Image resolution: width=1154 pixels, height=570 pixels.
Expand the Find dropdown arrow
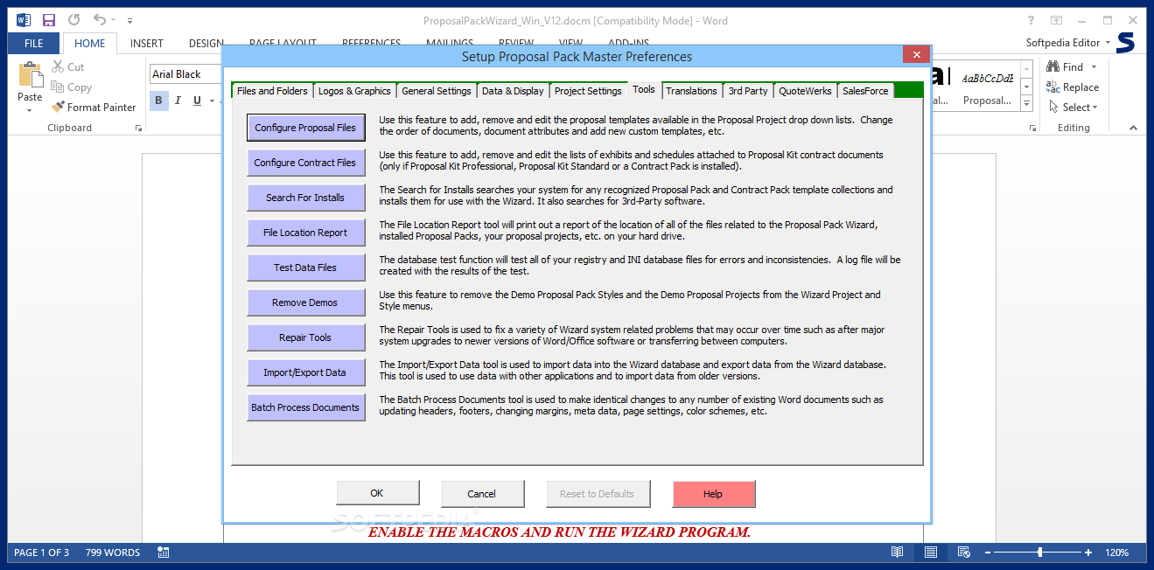click(1094, 66)
